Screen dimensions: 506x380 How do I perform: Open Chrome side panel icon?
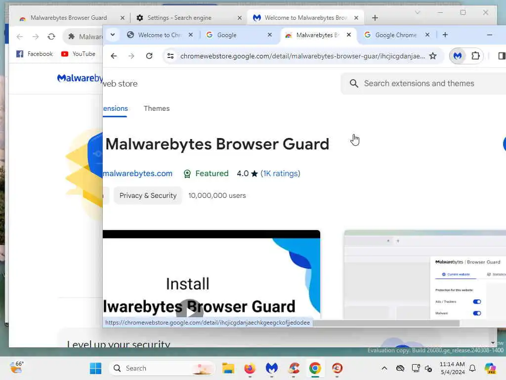pyautogui.click(x=502, y=56)
